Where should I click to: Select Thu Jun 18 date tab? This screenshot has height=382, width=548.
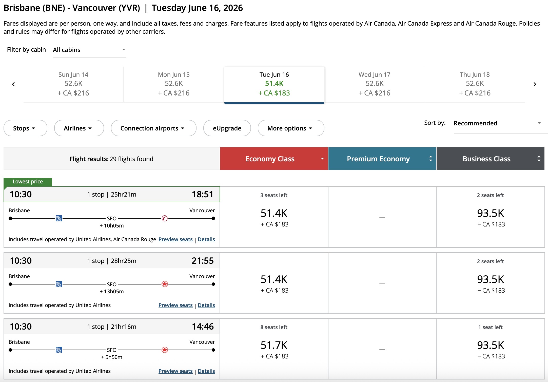pyautogui.click(x=475, y=84)
